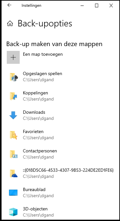Maximize the Instellingen window
The height and width of the screenshot is (221, 120).
[x=96, y=5]
